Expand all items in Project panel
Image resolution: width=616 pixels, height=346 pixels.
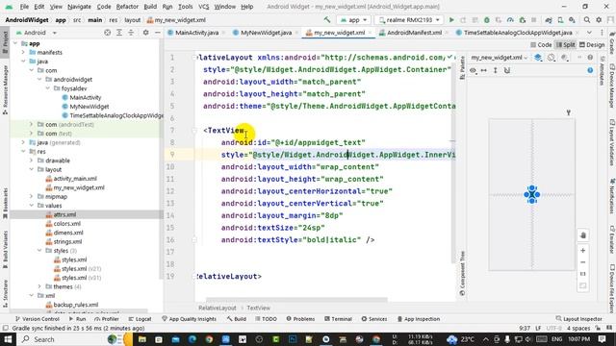pos(119,33)
